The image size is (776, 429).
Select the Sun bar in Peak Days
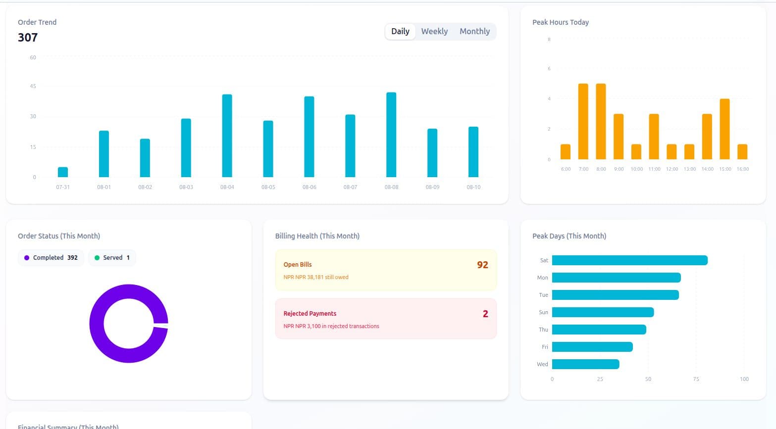coord(603,312)
